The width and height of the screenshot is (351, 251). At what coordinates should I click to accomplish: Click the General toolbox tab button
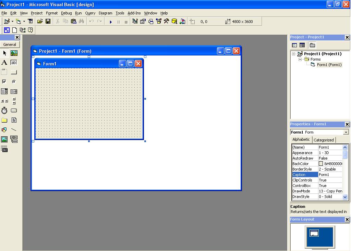pos(10,45)
